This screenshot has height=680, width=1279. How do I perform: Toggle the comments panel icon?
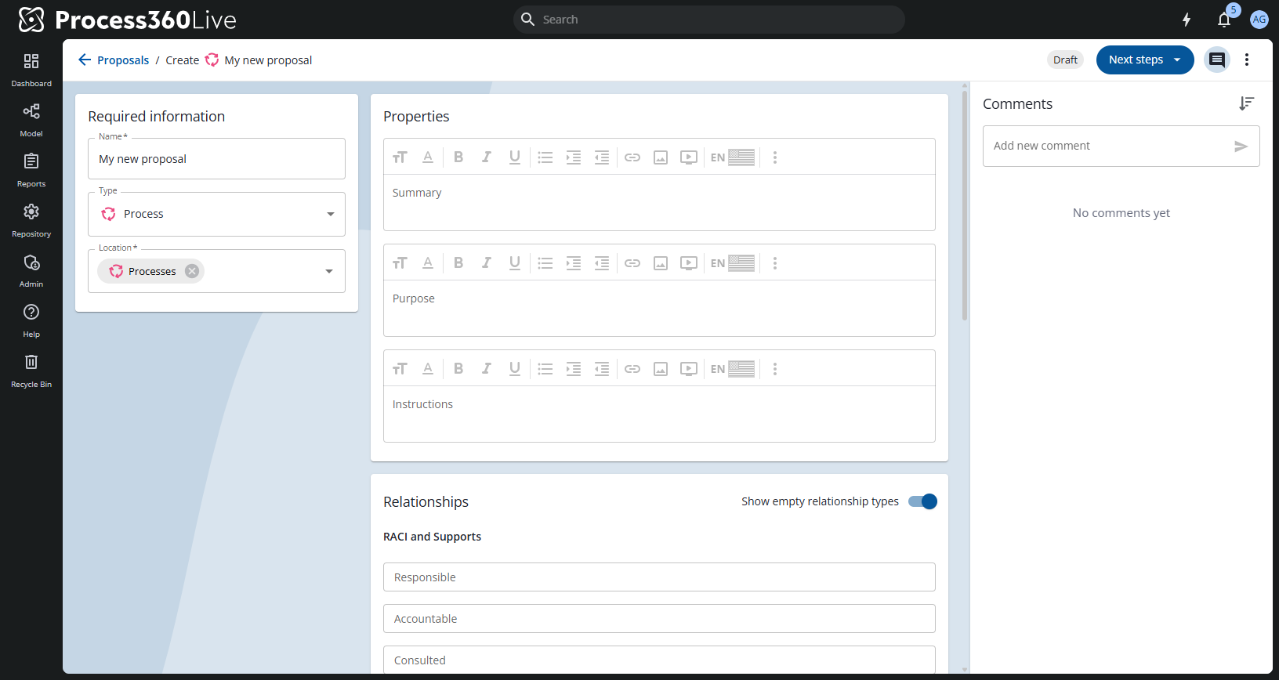point(1216,60)
